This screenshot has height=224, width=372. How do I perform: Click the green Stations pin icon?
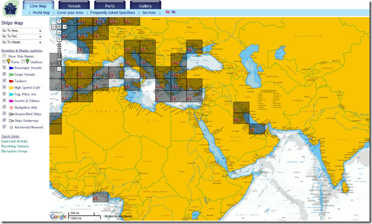tap(27, 62)
